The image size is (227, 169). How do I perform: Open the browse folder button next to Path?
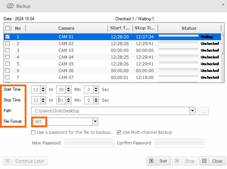pyautogui.click(x=203, y=111)
